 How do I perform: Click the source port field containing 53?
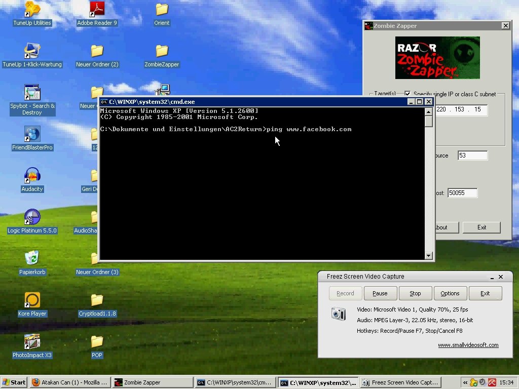click(473, 155)
